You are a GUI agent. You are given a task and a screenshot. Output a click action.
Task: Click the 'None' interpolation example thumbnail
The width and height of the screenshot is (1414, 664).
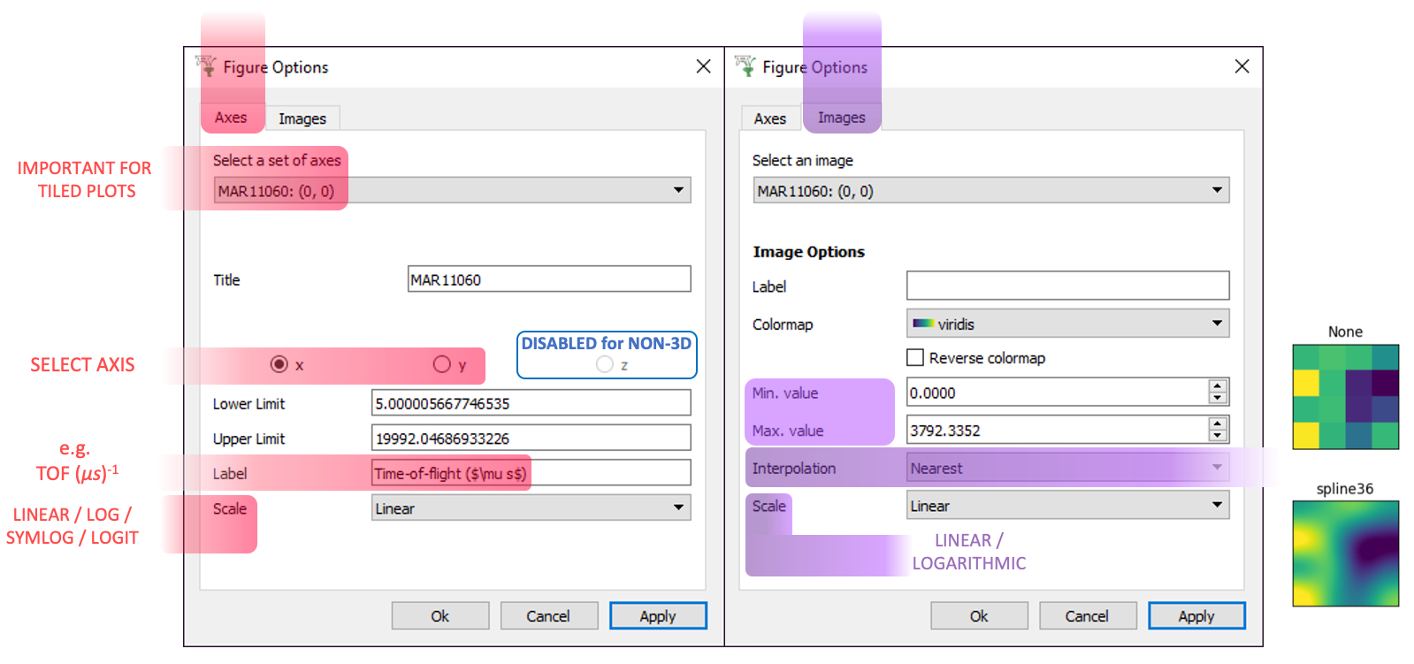tap(1345, 397)
